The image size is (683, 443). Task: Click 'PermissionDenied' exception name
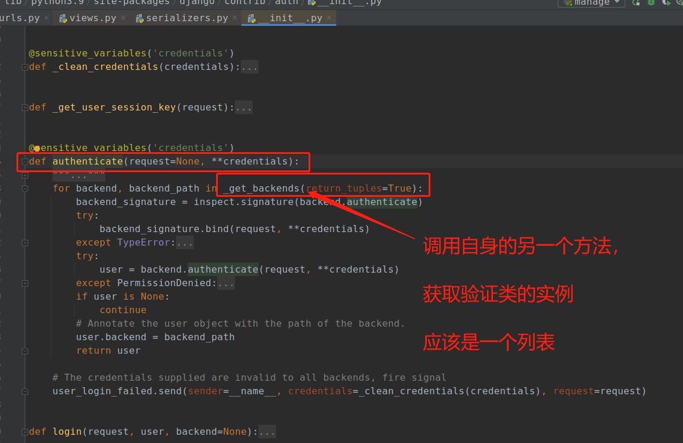tap(164, 283)
